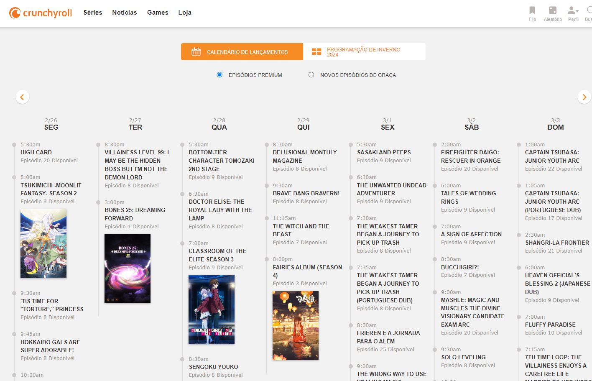Open the Solo Leveling episode link
The image size is (592, 381).
click(x=463, y=357)
